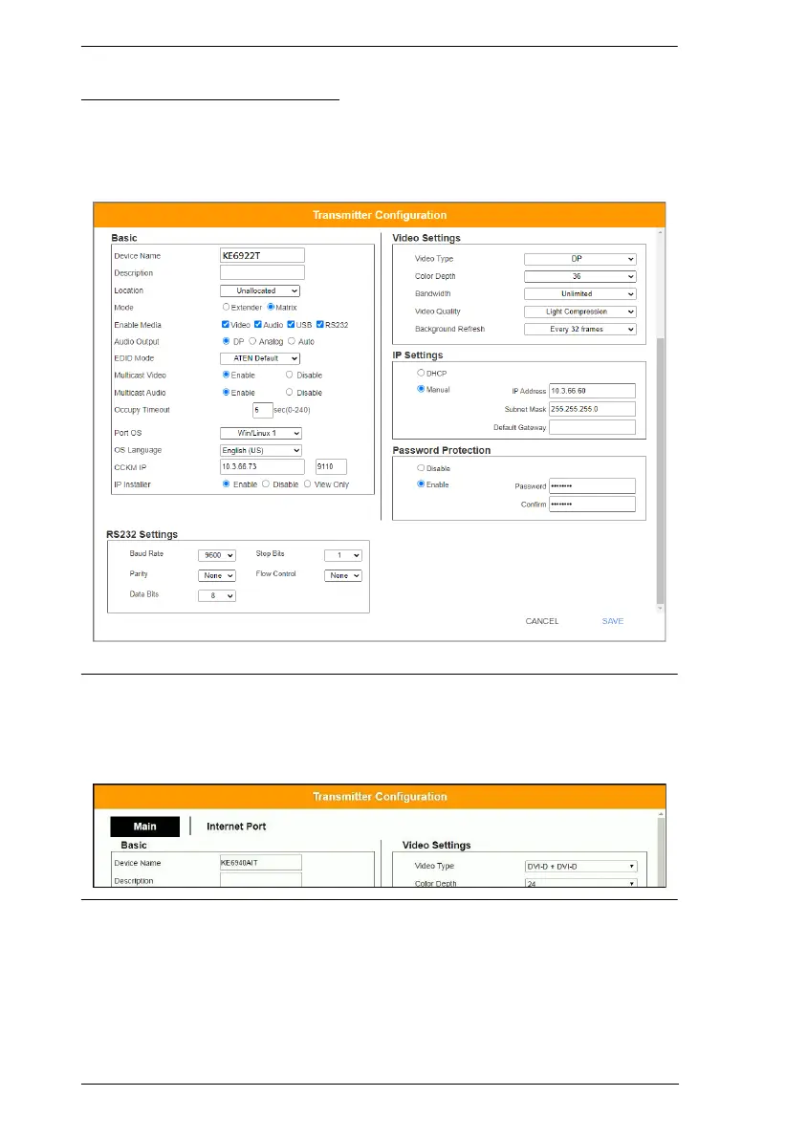786x1139 pixels.
Task: Click the Default Gateway field
Action: click(x=593, y=427)
